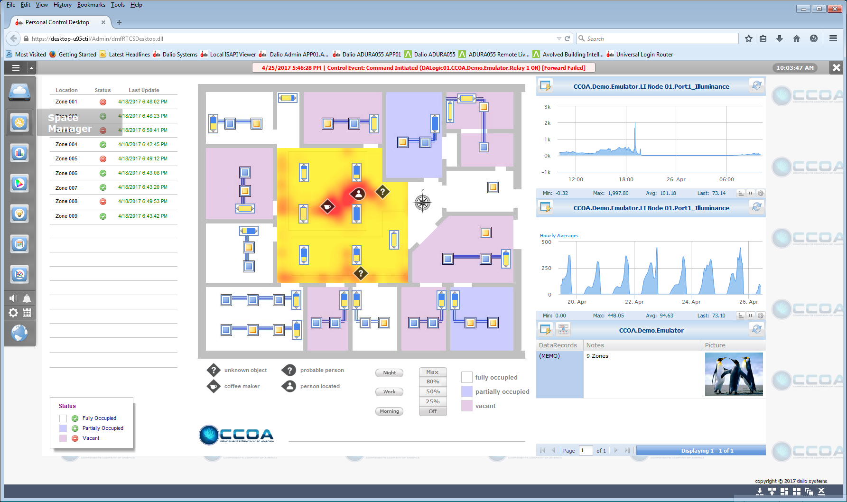The image size is (847, 502).
Task: Select the Night schedule button
Action: click(x=389, y=373)
